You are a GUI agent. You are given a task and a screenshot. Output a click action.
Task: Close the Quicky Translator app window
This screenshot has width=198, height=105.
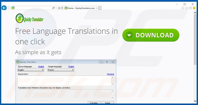click(113, 62)
